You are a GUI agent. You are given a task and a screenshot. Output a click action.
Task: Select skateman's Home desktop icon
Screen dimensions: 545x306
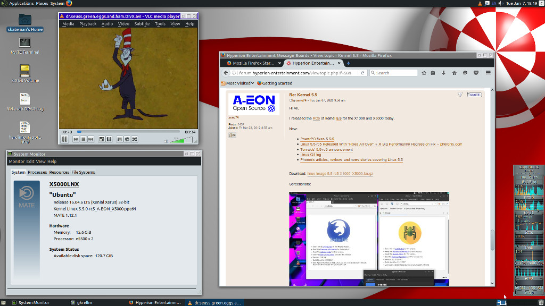click(25, 23)
